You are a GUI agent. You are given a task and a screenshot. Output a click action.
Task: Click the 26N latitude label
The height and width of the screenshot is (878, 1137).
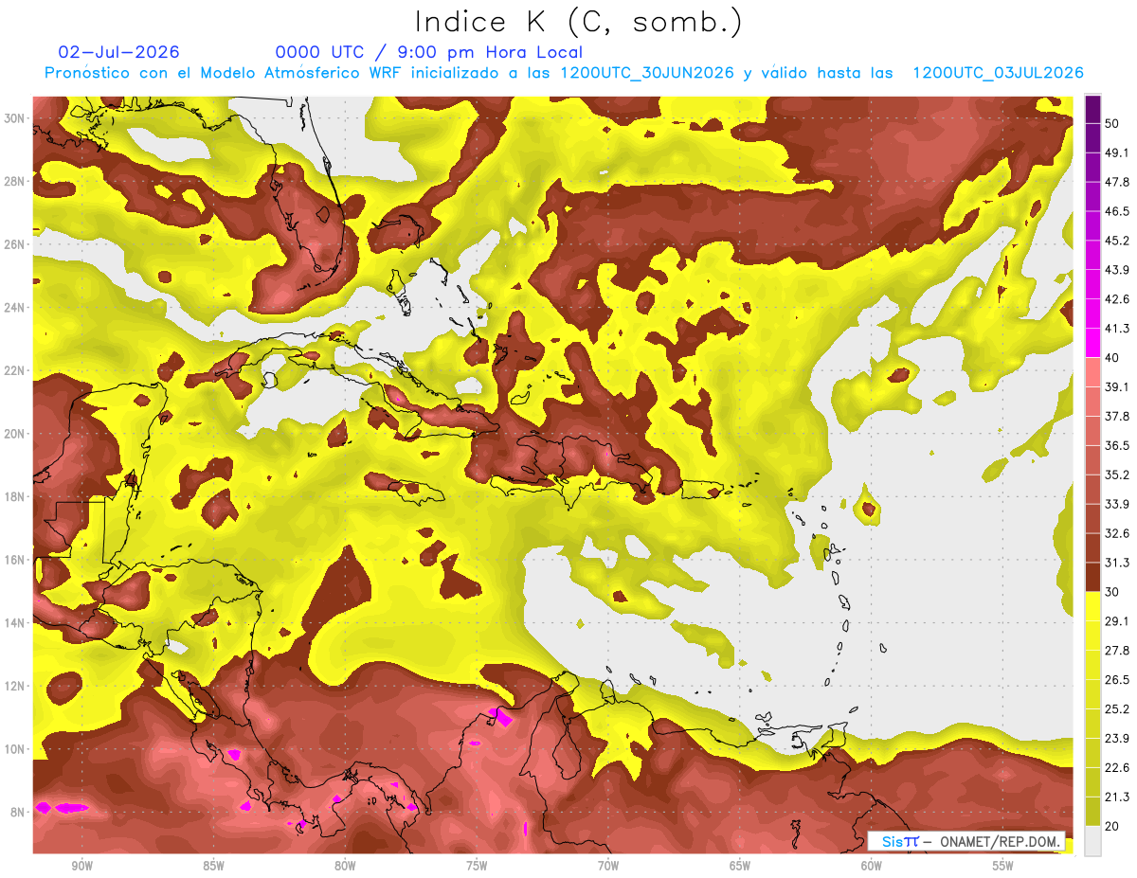click(14, 244)
